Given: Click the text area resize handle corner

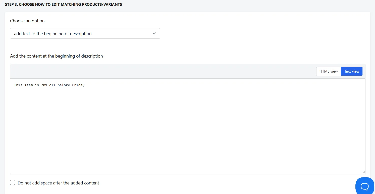Looking at the screenshot, I should 363,172.
